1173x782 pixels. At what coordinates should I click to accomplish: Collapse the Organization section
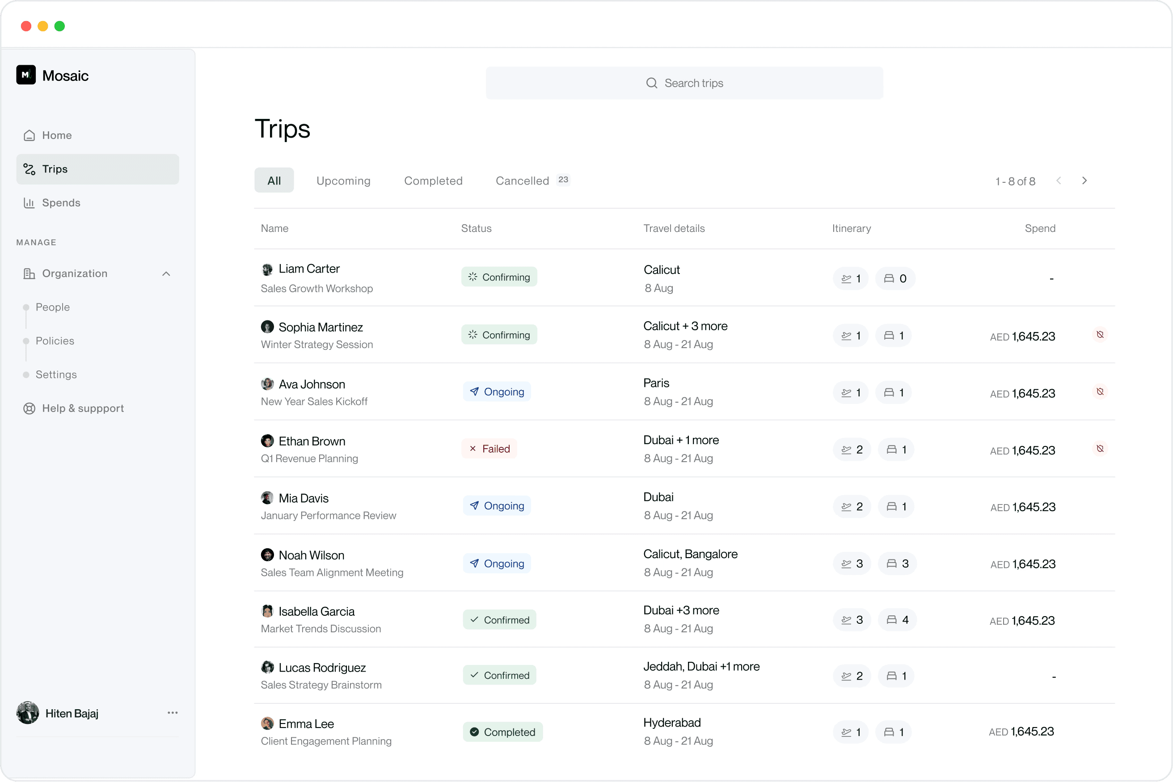166,274
